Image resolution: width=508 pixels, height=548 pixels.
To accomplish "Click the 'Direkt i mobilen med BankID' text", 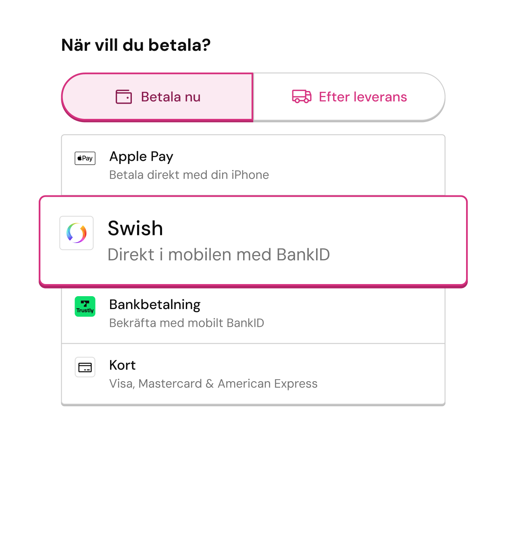I will pos(219,255).
